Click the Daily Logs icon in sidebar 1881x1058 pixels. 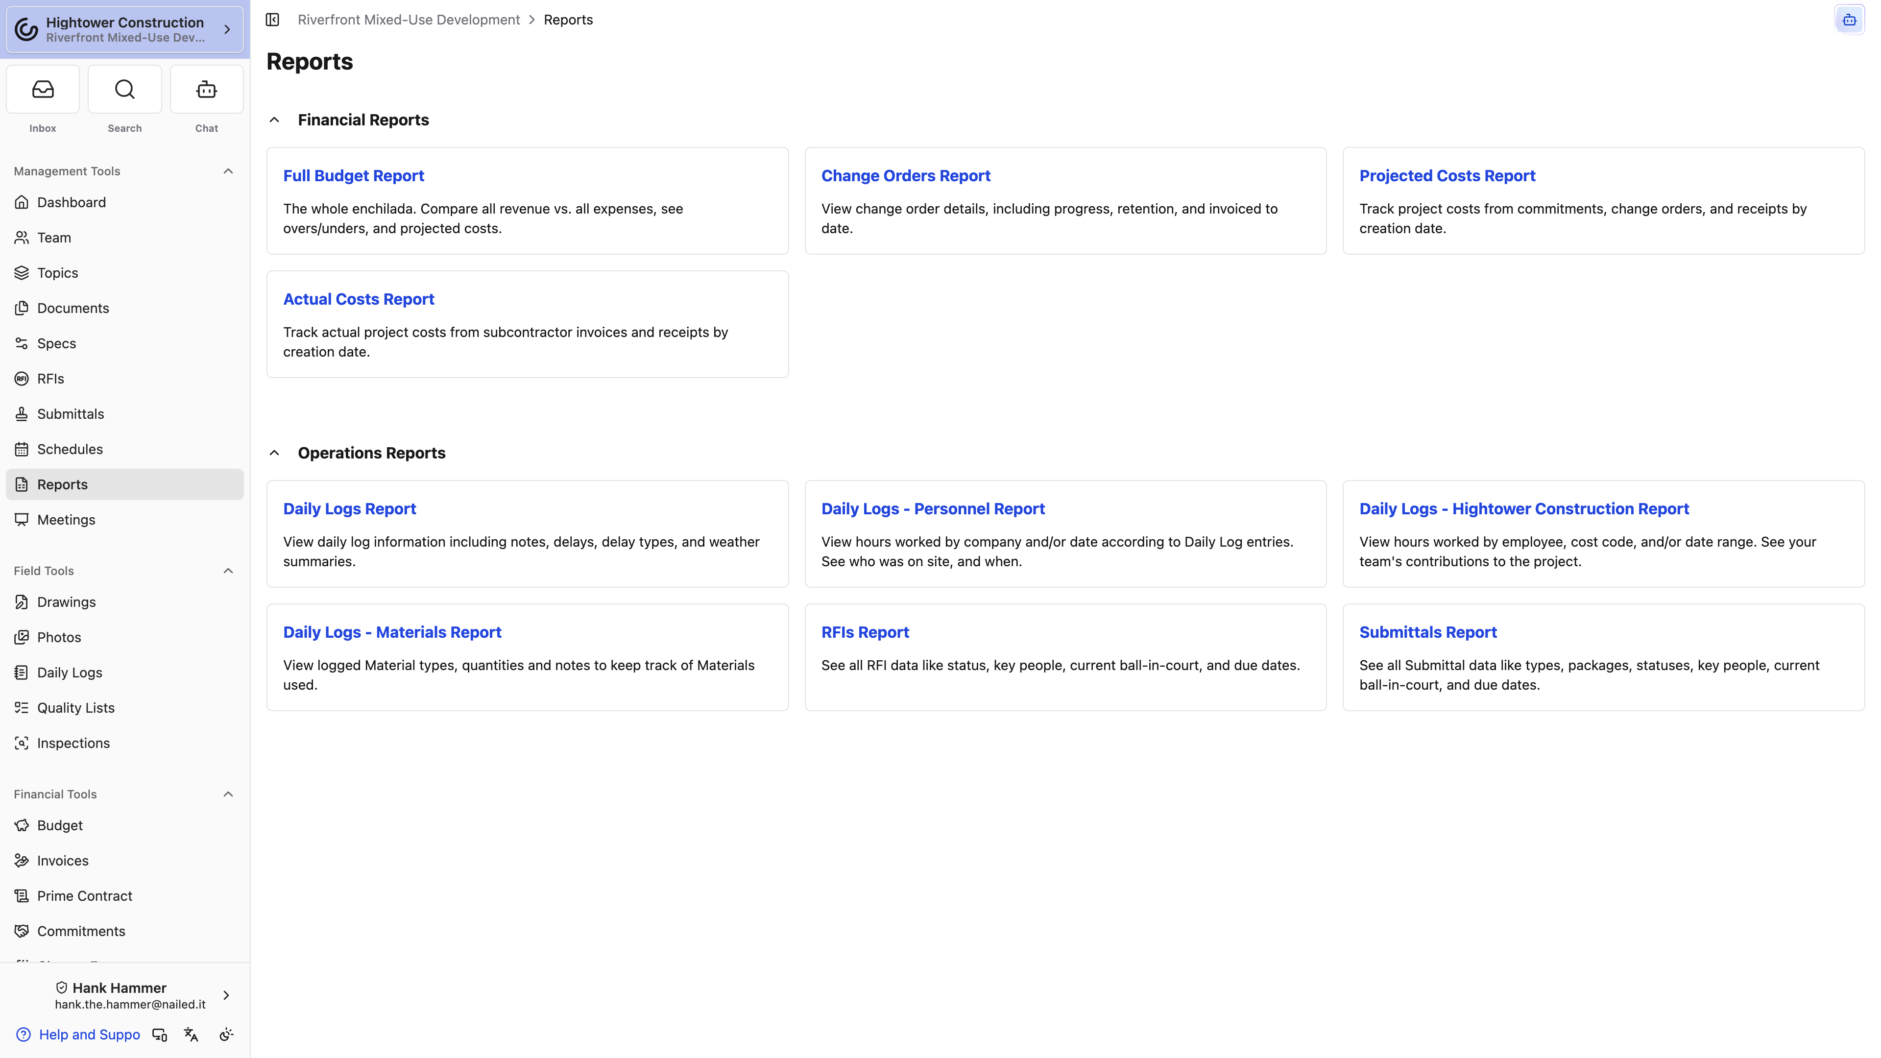(22, 673)
